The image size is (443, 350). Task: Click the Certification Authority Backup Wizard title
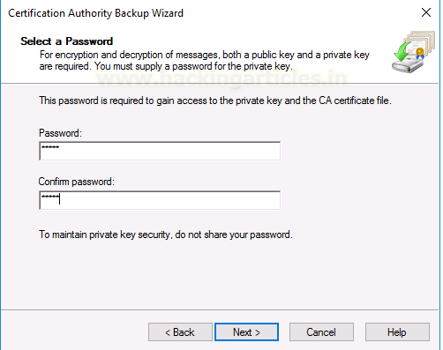click(x=95, y=13)
